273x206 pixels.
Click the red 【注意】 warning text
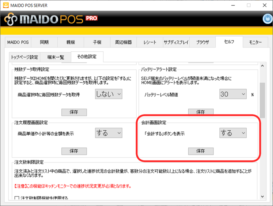coord(72,186)
